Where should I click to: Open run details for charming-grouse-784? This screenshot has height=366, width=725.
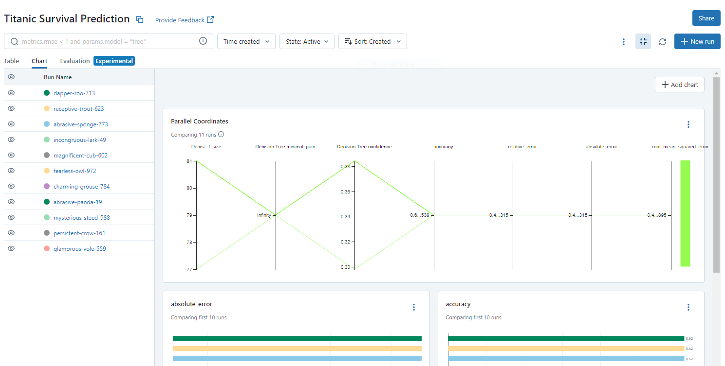(82, 186)
